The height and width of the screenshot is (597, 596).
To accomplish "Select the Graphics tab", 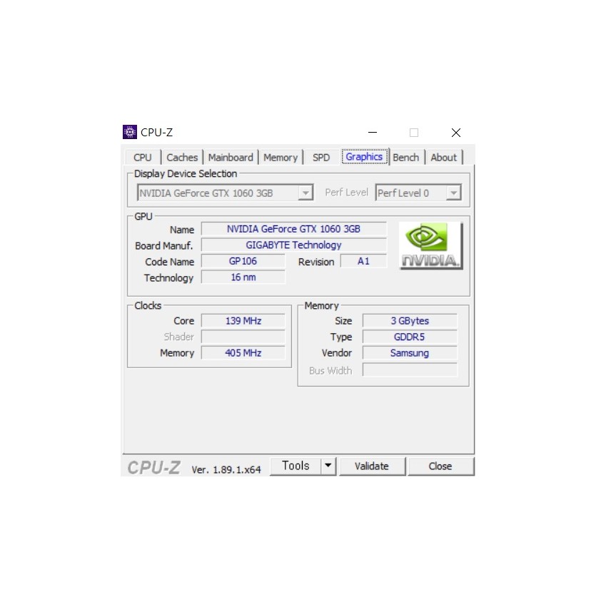I will pos(364,156).
